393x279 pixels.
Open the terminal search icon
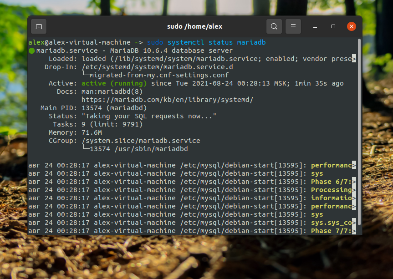(274, 26)
